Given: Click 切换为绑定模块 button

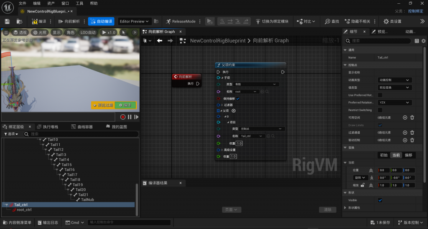Looking at the screenshot, I should pyautogui.click(x=272, y=21).
